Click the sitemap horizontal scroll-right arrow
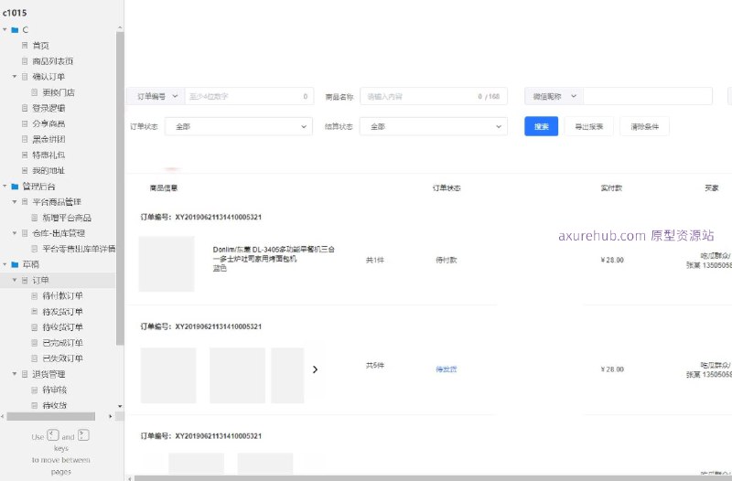Viewport: 732px width, 481px height. tap(110, 416)
